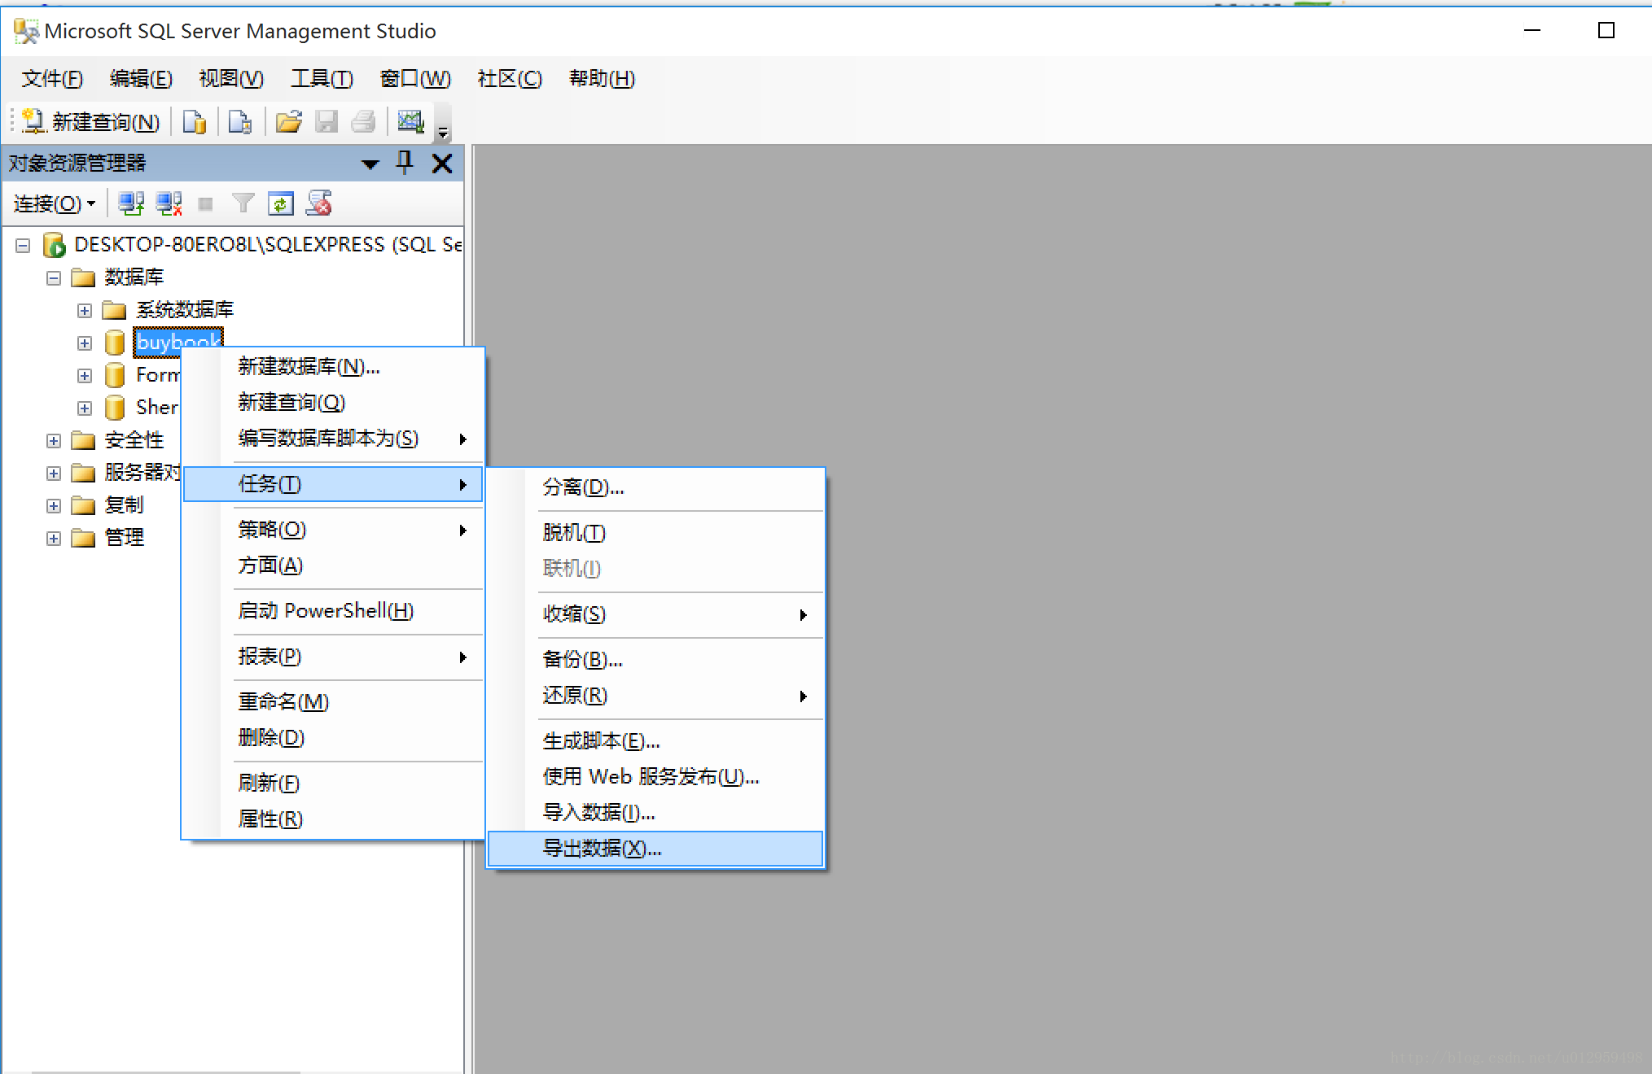Open the 收缩(S) submenu
The image size is (1652, 1074).
[x=655, y=614]
